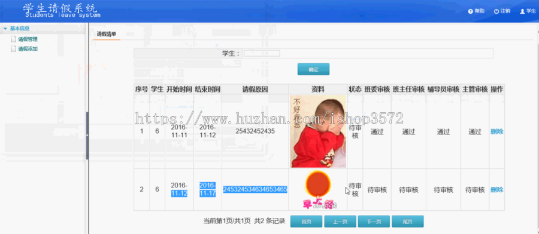Select 请假添加 in the sidebar
The image size is (539, 234).
[x=28, y=49]
